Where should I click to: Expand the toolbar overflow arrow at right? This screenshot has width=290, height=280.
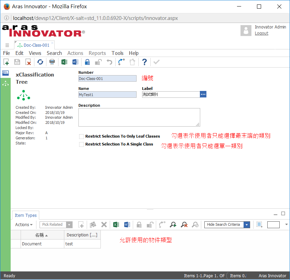[x=287, y=224]
